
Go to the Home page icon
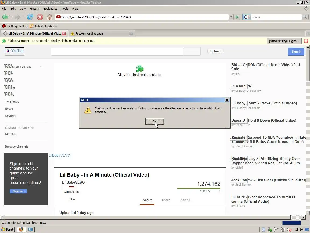click(50, 17)
